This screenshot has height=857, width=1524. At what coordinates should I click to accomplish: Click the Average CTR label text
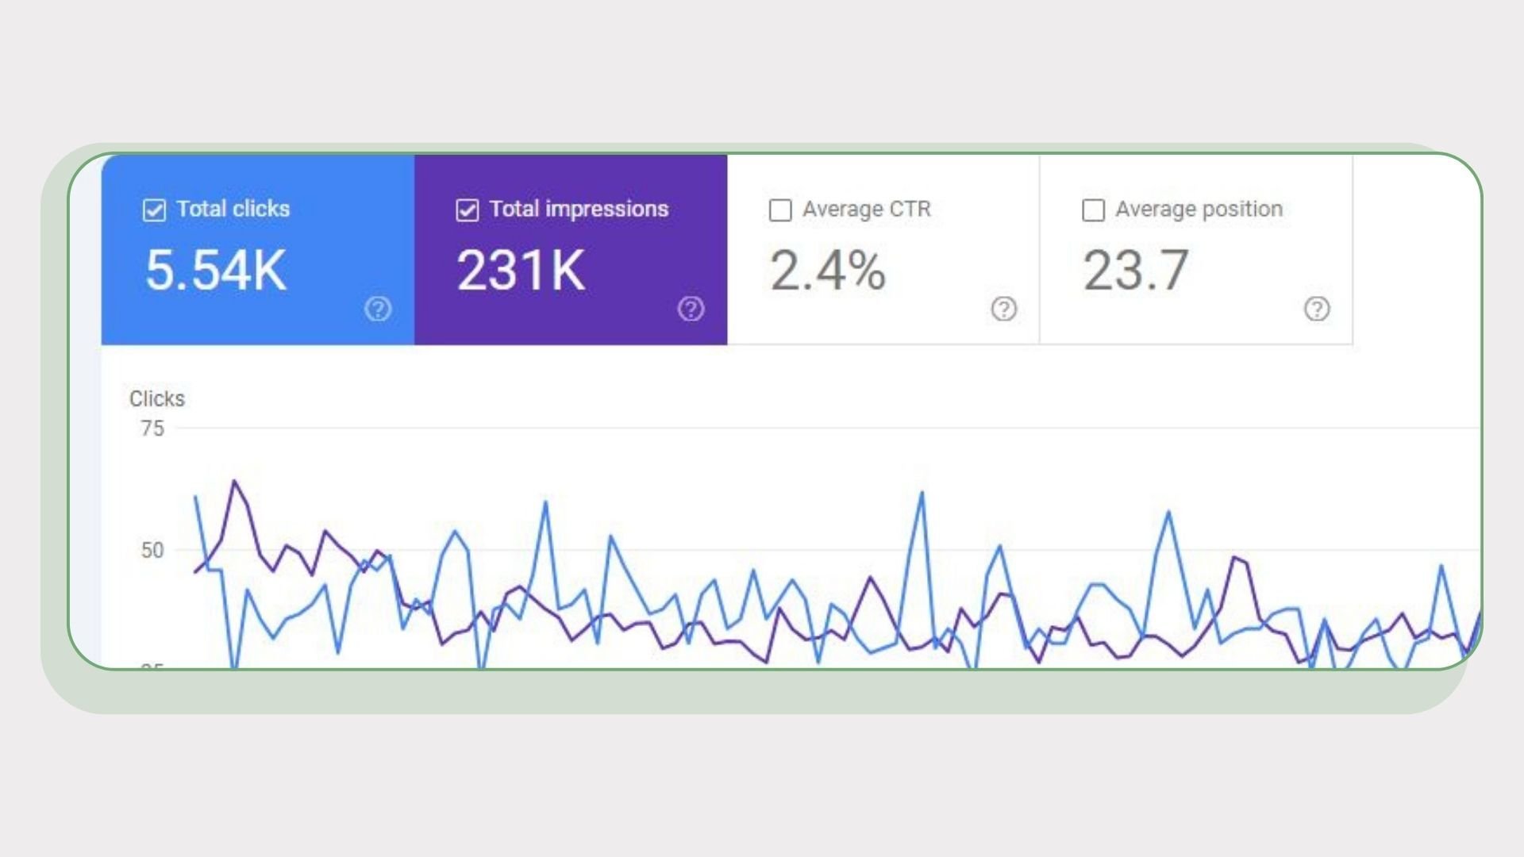tap(866, 209)
